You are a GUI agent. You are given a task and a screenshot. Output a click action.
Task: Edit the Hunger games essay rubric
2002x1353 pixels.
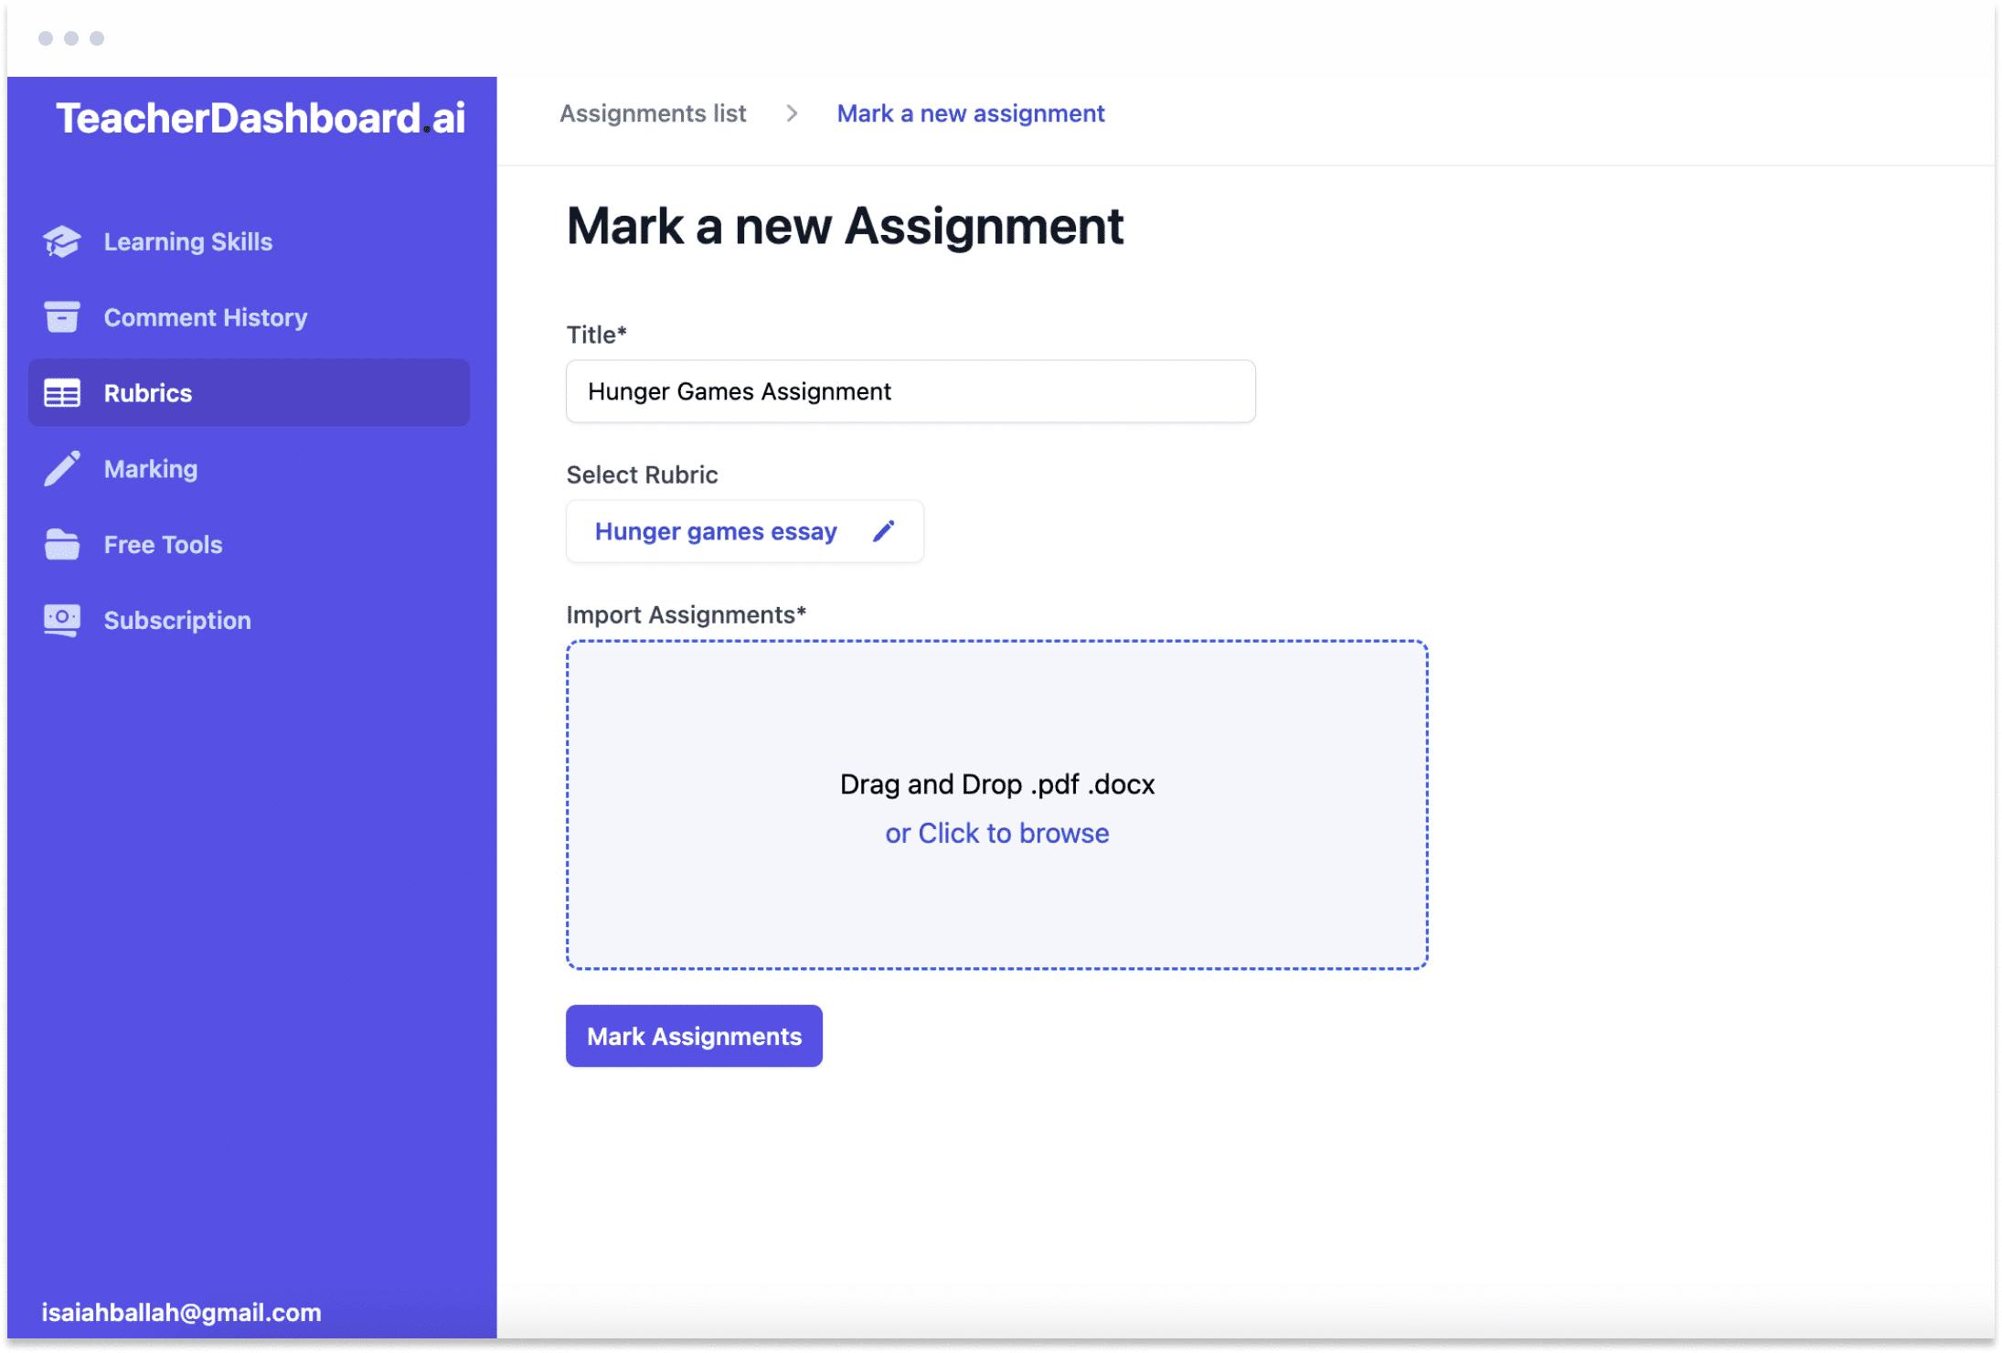(x=883, y=530)
